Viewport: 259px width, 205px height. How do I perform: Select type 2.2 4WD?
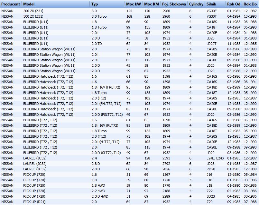coord(98,191)
